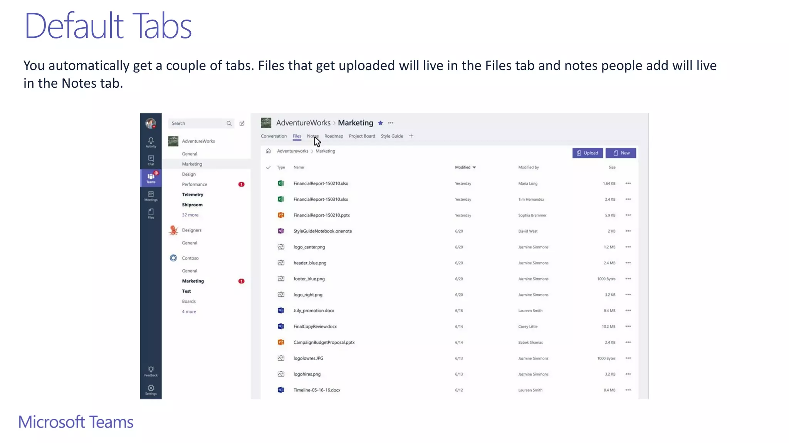Sort by the Name column header
This screenshot has width=789, height=443.
(299, 167)
